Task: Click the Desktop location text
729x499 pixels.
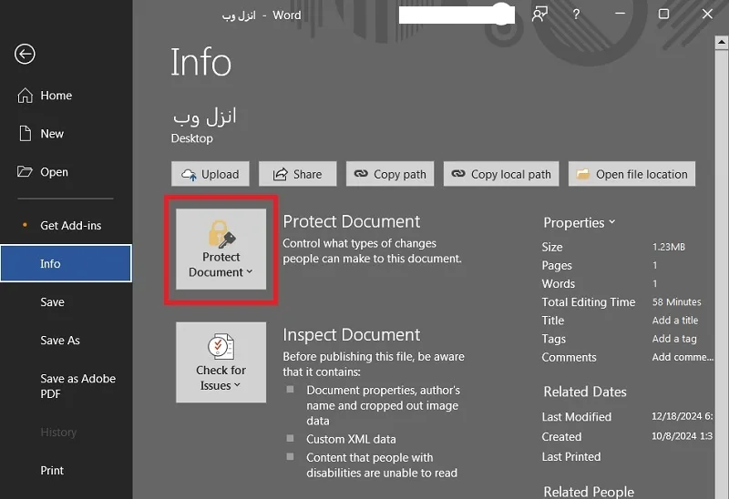Action: [192, 138]
